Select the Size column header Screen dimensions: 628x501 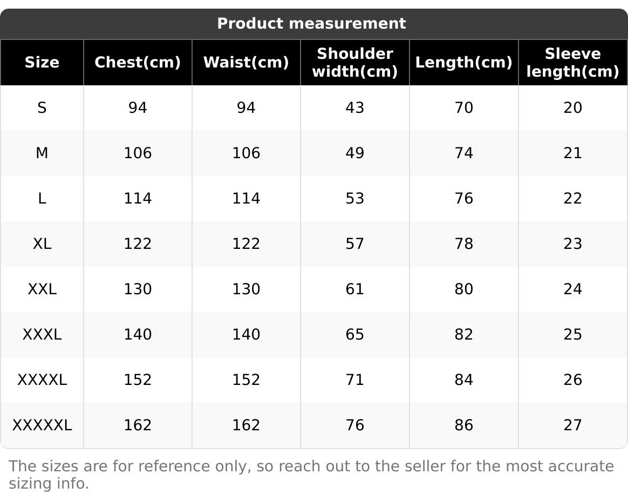(x=42, y=63)
